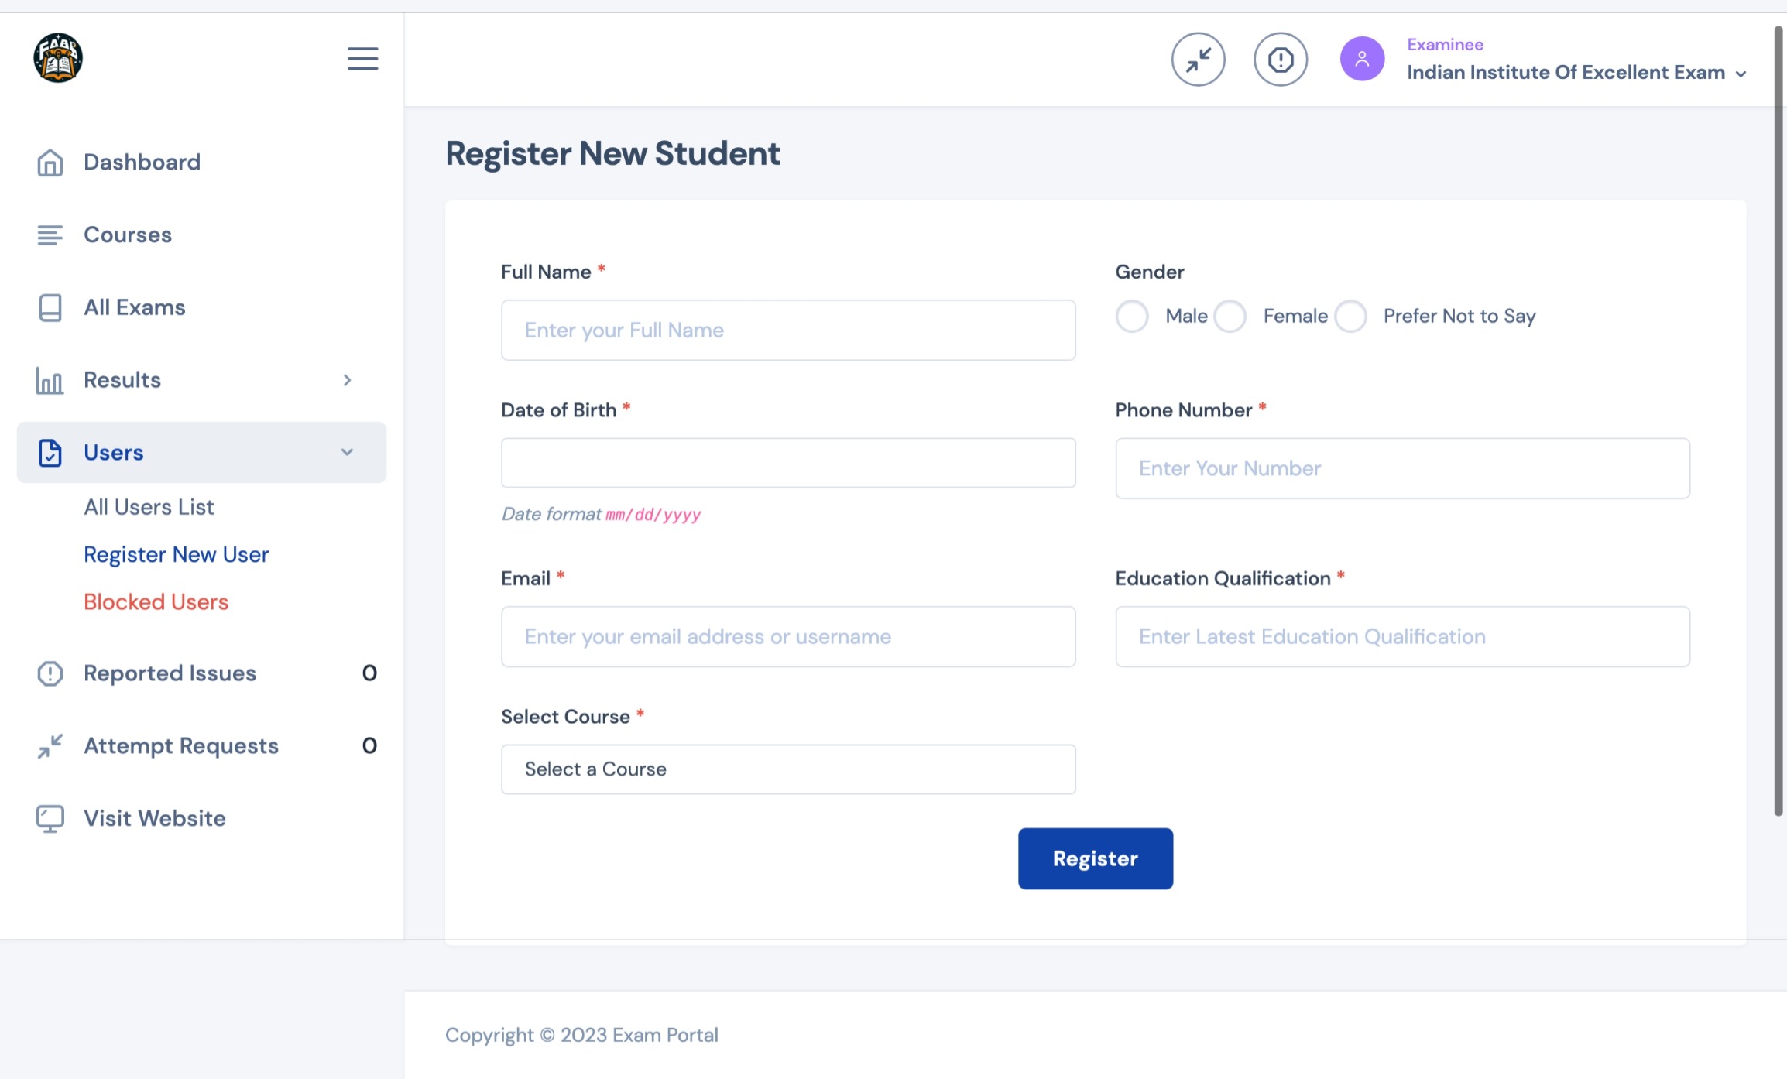Click the purple user avatar icon
This screenshot has height=1079, width=1787.
1362,59
